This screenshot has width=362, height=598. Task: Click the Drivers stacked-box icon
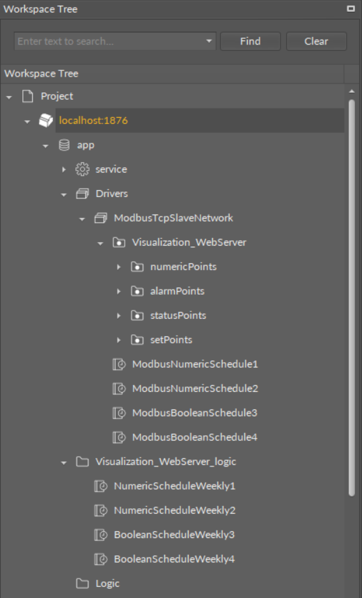[82, 194]
